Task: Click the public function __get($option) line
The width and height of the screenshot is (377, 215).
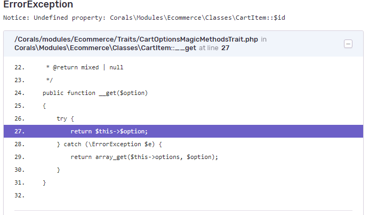Action: point(95,93)
